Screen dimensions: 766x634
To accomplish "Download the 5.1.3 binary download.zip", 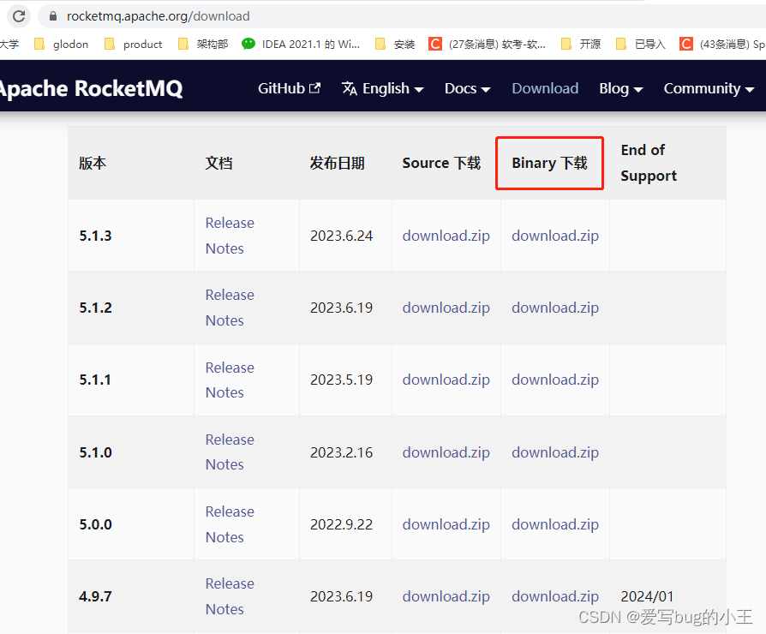I will 554,235.
